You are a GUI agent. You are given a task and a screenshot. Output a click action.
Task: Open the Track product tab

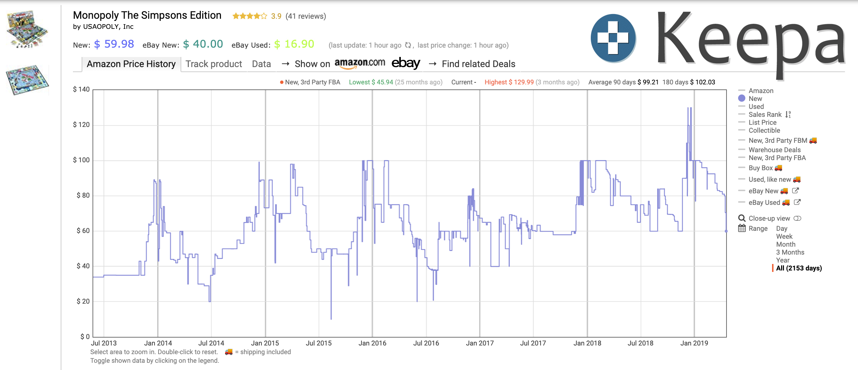coord(214,64)
